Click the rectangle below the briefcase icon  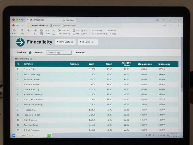tap(36, 34)
